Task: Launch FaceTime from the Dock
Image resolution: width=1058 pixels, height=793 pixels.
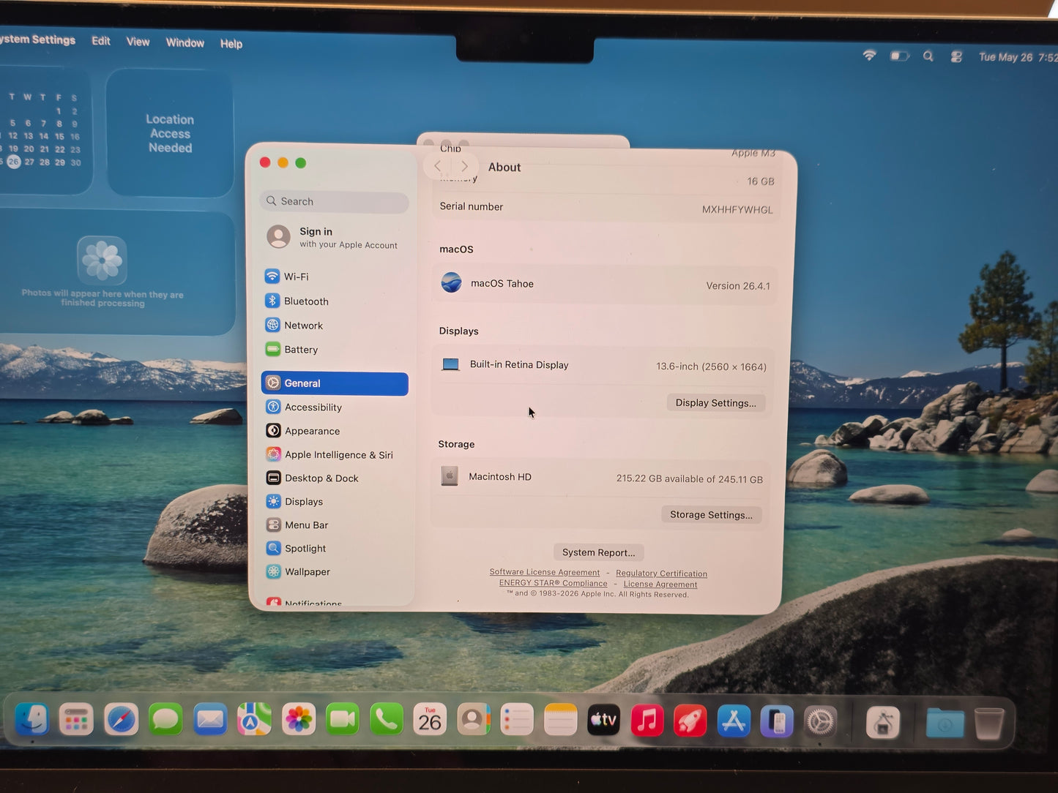Action: [x=342, y=721]
